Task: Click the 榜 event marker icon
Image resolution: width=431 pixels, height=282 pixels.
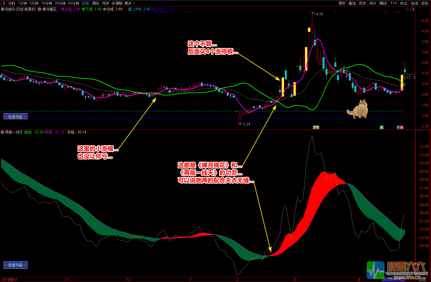Action: pyautogui.click(x=317, y=127)
